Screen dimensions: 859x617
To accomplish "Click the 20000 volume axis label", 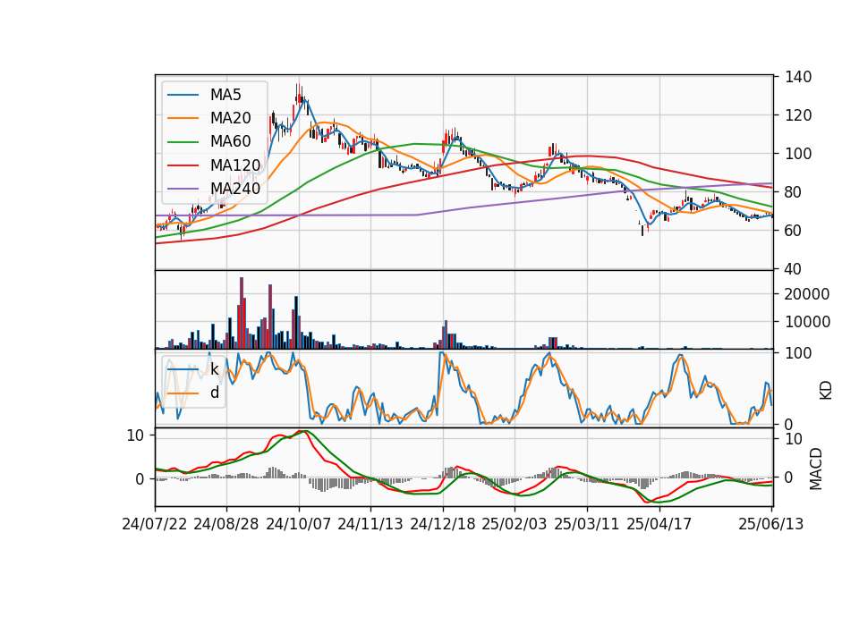I will 807,294.
